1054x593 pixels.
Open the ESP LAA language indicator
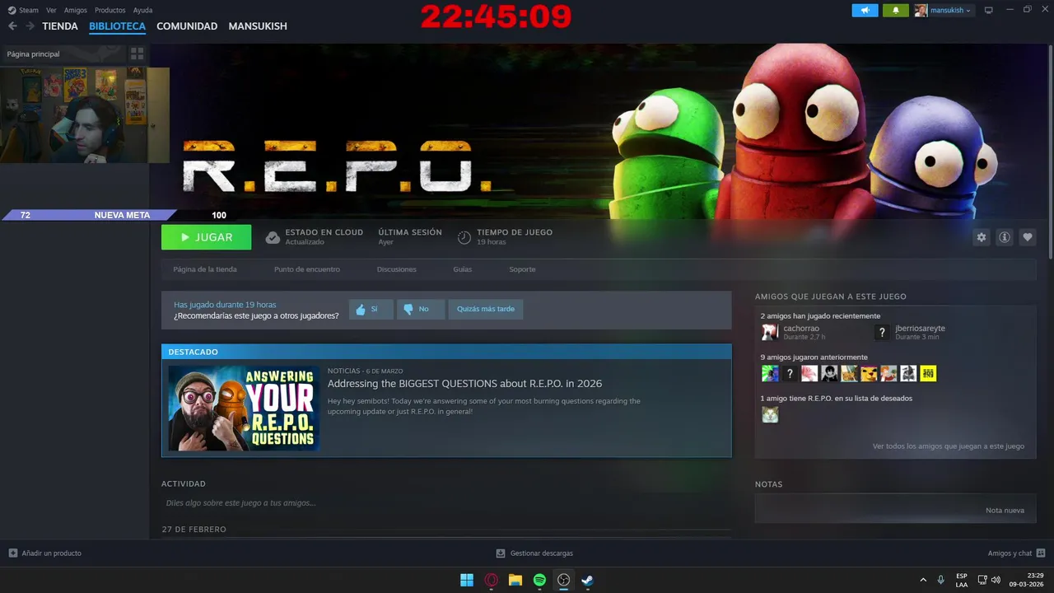[962, 580]
